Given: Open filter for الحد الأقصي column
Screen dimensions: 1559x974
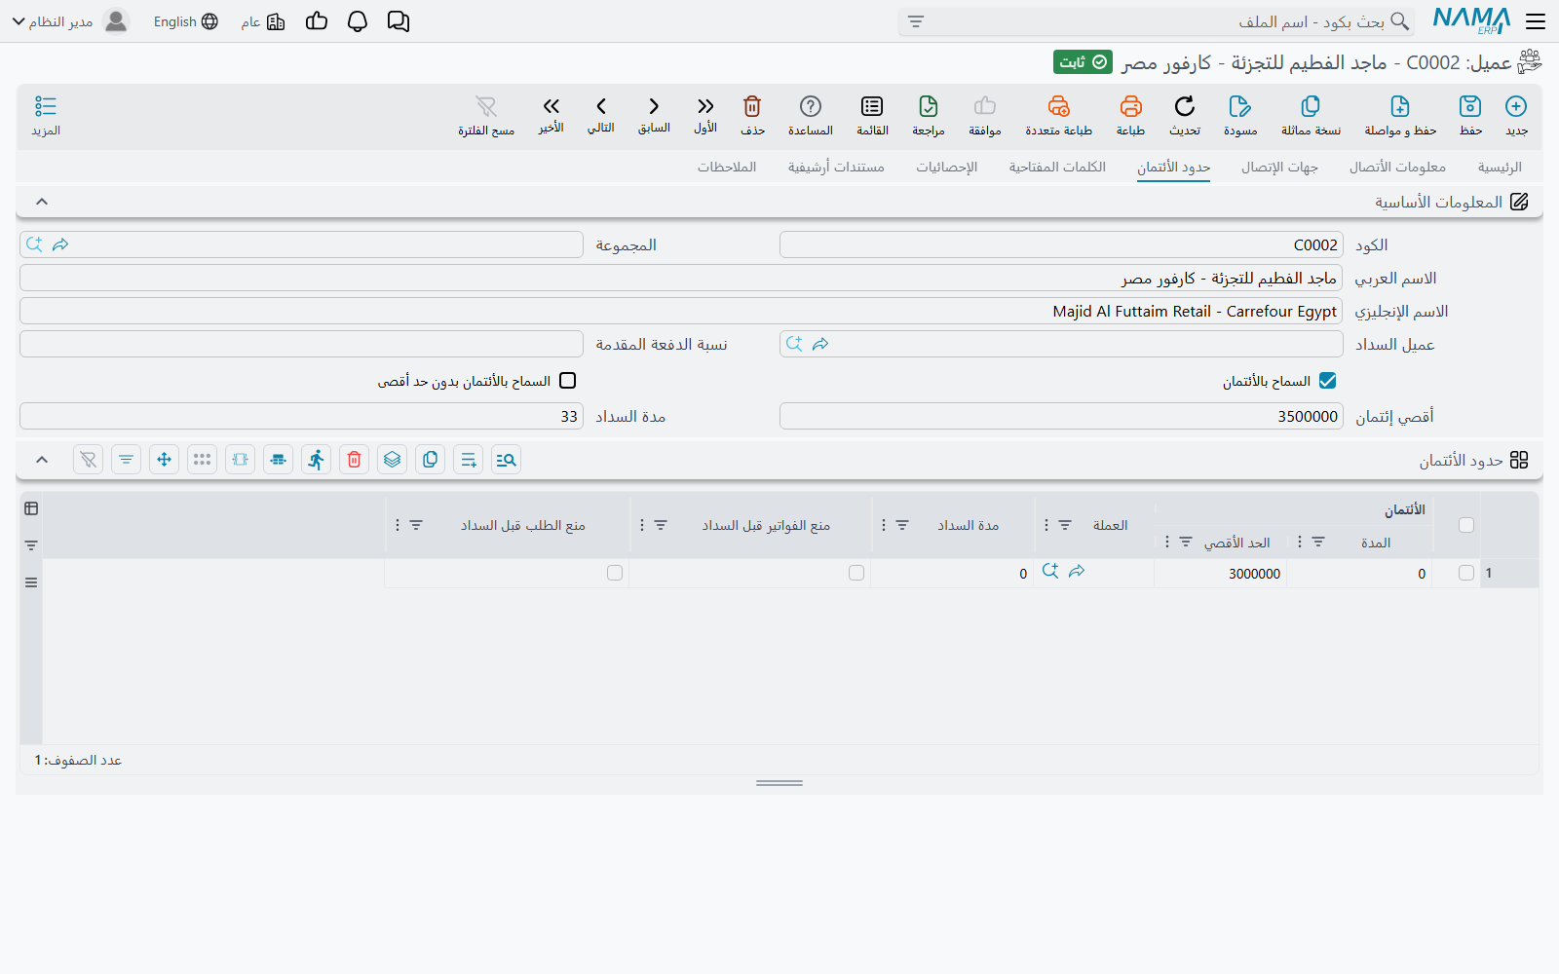Looking at the screenshot, I should coord(1186,542).
